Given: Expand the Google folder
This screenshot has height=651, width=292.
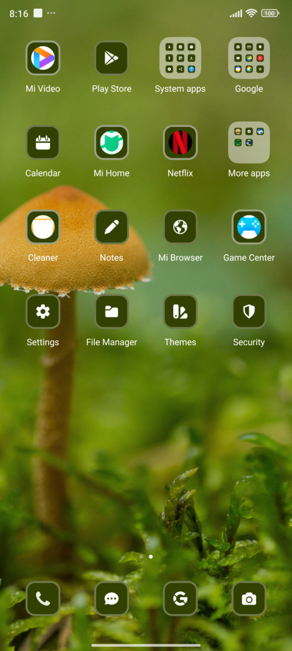Looking at the screenshot, I should coord(249,58).
